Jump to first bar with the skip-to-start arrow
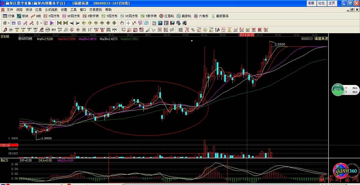The width and height of the screenshot is (360, 185). 59,23
